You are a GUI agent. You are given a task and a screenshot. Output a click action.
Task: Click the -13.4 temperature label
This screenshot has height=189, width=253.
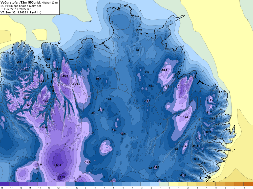[210, 100]
